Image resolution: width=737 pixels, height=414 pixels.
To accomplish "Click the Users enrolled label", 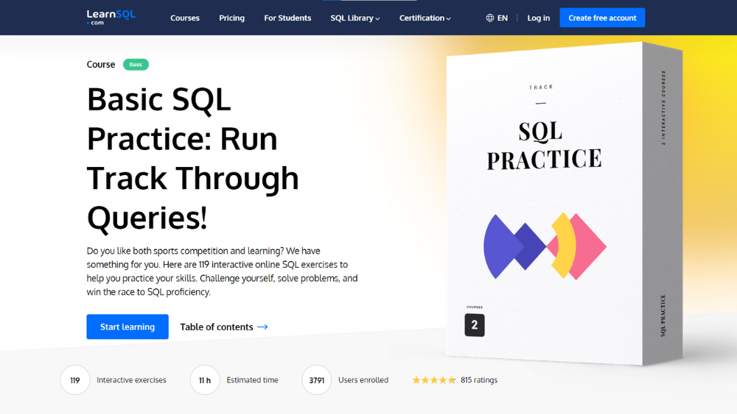I will [x=363, y=380].
